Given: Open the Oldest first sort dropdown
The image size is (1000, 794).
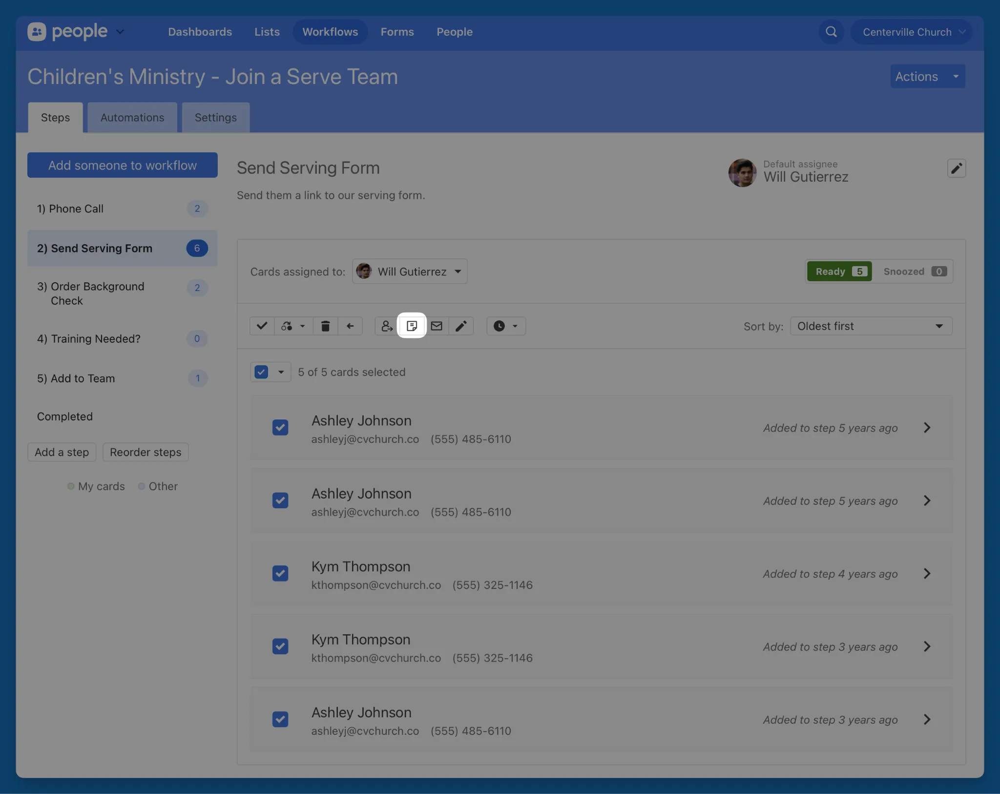Looking at the screenshot, I should (871, 326).
